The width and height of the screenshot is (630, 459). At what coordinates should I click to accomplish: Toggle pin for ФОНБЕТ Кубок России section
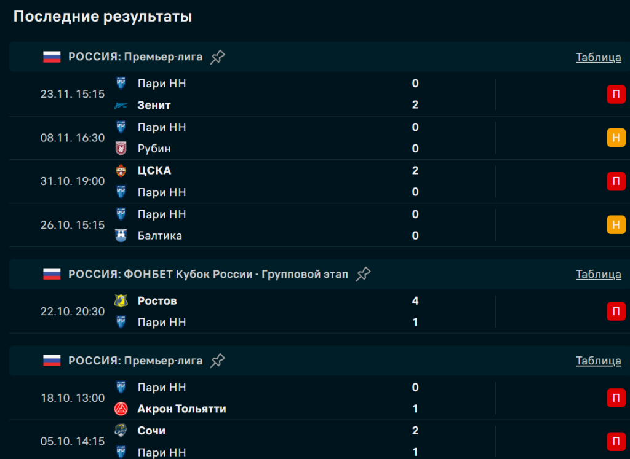pos(364,274)
